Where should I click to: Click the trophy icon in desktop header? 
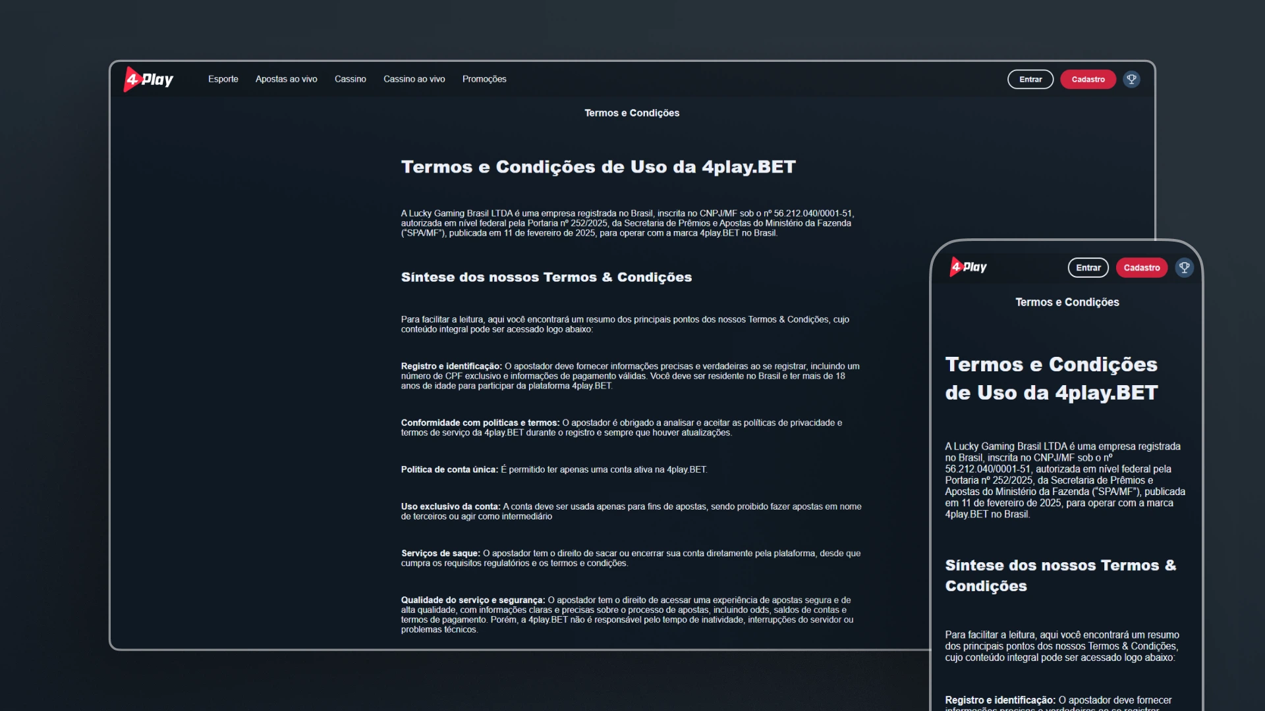pyautogui.click(x=1131, y=80)
